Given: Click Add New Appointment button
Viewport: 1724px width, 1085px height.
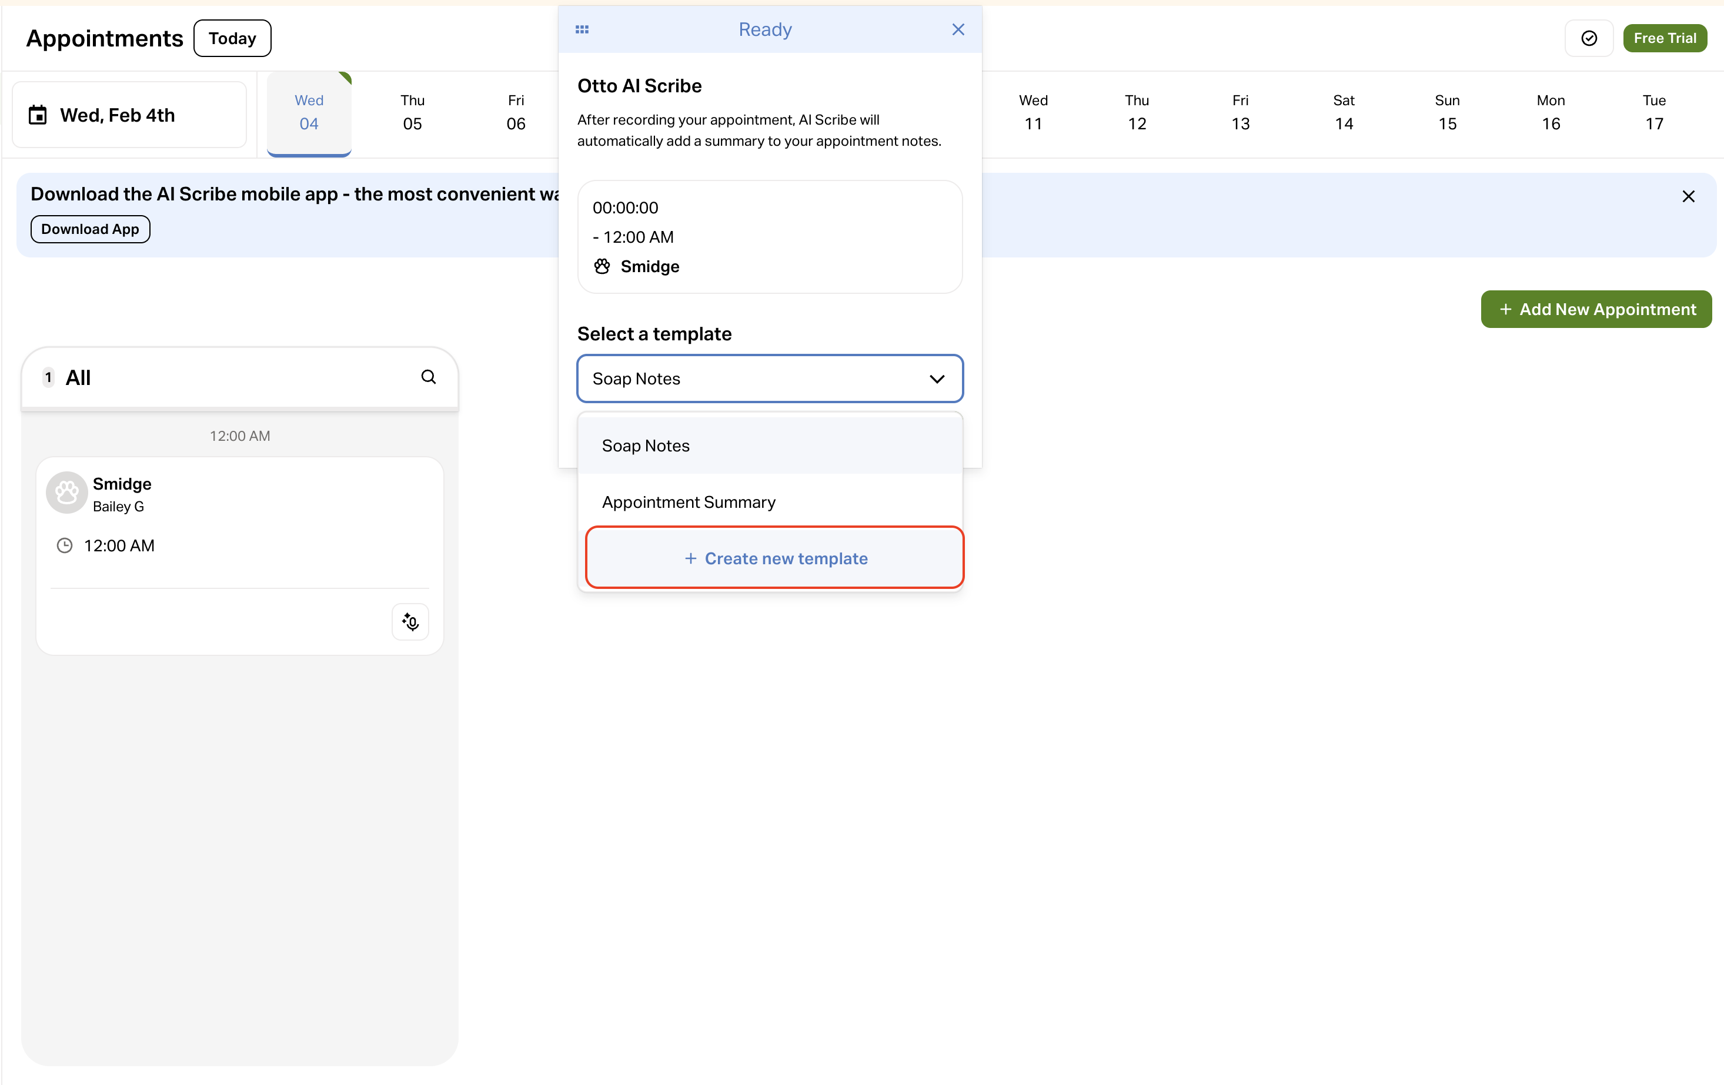Looking at the screenshot, I should click(x=1596, y=309).
